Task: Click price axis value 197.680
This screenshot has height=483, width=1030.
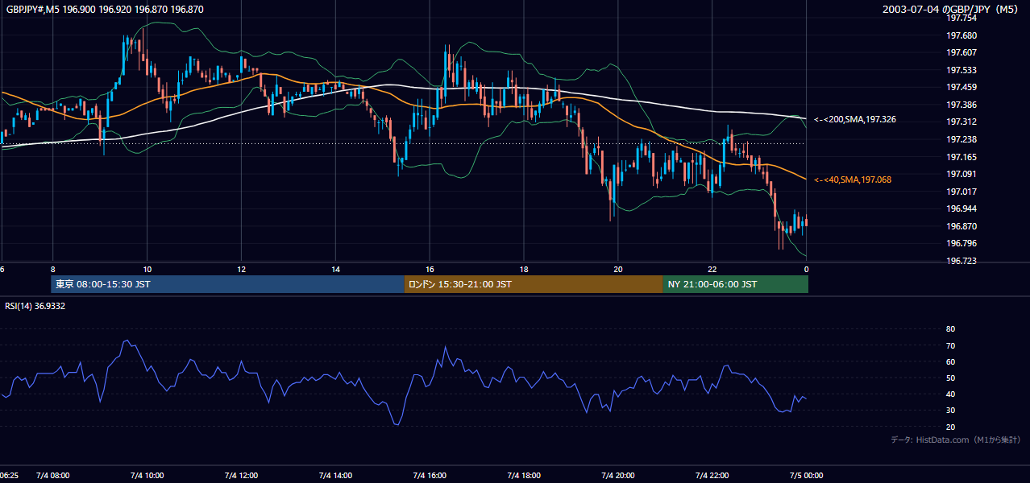Action: (x=962, y=35)
